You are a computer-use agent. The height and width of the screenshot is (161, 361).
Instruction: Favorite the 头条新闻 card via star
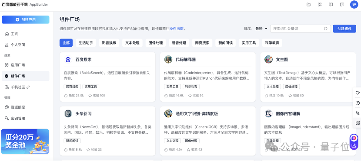pyautogui.click(x=88, y=150)
